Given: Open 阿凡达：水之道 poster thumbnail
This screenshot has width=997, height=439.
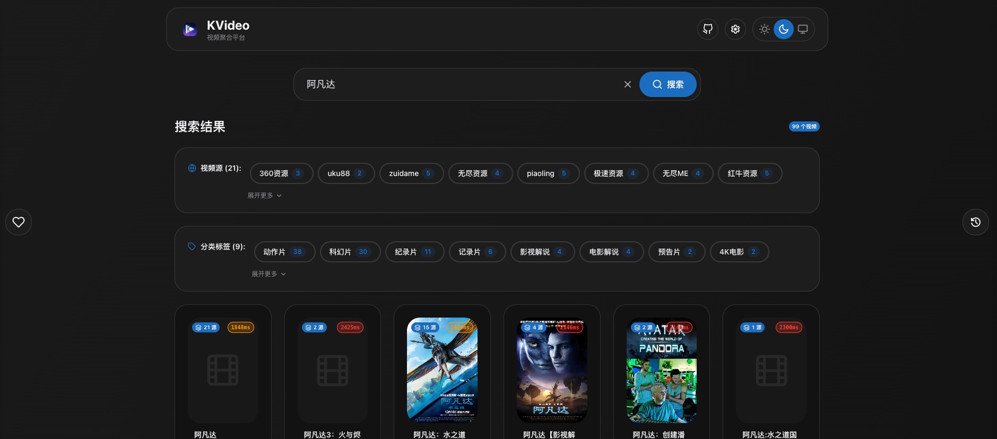Looking at the screenshot, I should [442, 370].
